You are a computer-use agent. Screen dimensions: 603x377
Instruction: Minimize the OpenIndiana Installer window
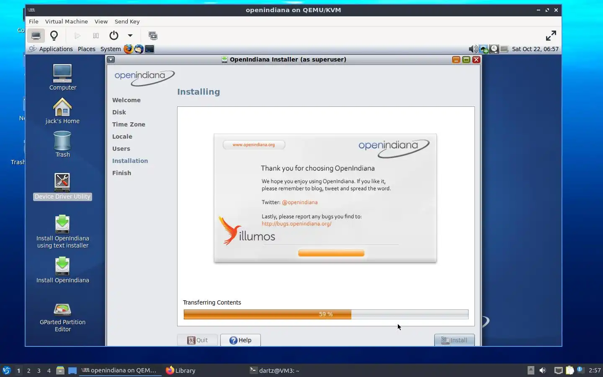point(456,59)
